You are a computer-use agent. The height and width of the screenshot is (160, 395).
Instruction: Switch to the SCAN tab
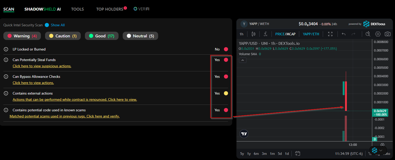tap(9, 9)
